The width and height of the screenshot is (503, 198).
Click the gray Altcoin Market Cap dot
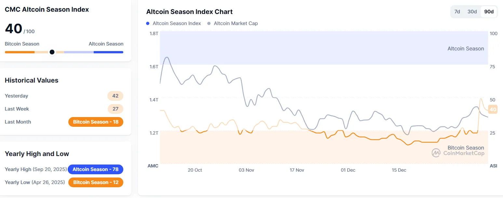coord(209,23)
